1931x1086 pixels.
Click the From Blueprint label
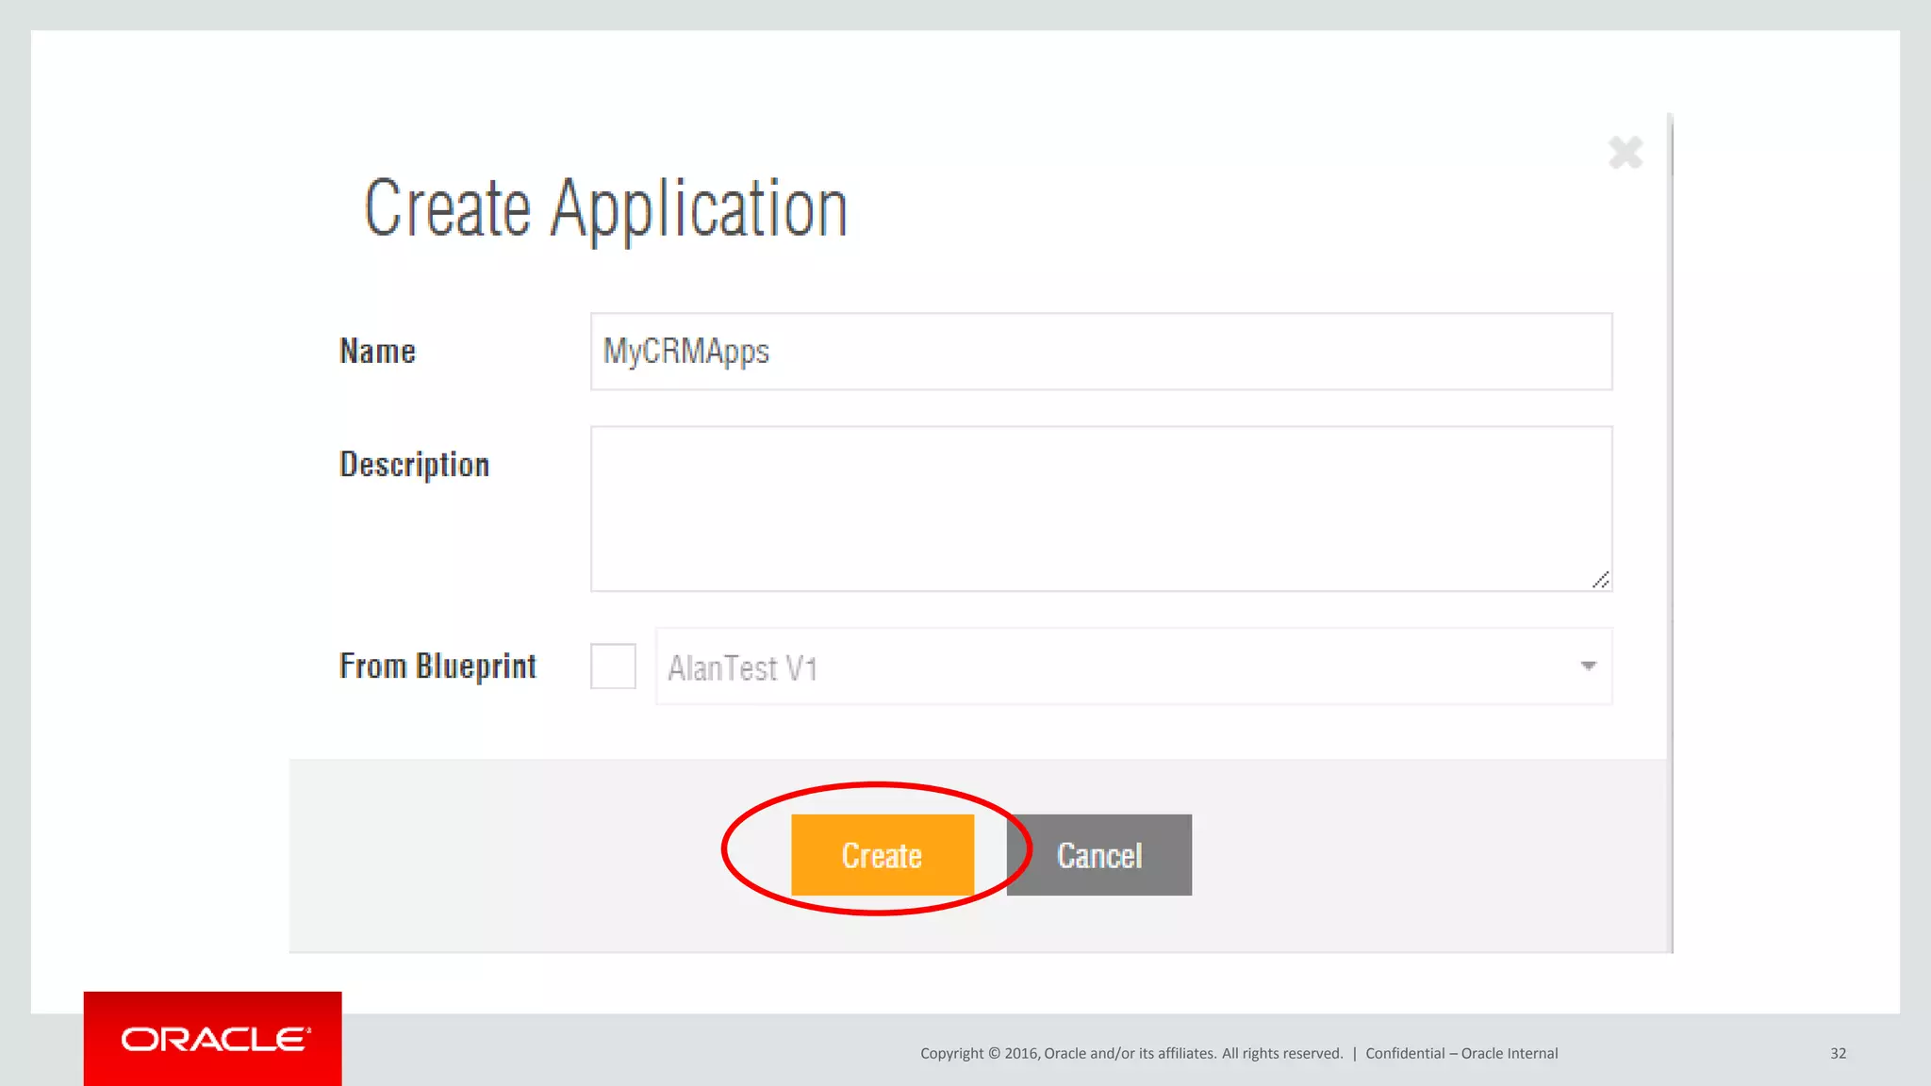437,666
